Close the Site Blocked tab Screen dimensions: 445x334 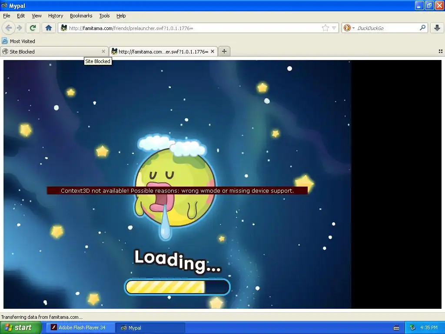pos(103,51)
